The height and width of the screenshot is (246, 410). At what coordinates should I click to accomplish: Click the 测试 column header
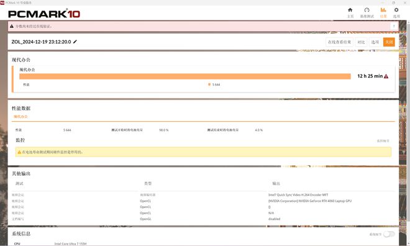point(19,183)
